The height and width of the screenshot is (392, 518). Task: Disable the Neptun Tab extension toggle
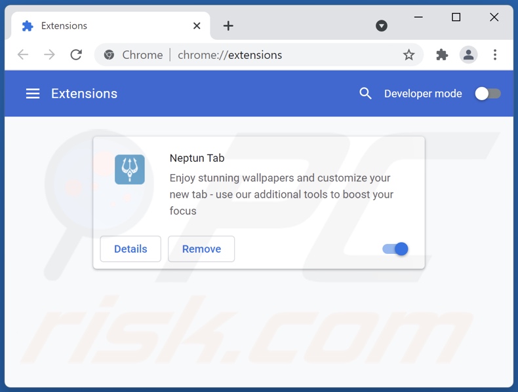[x=395, y=249]
